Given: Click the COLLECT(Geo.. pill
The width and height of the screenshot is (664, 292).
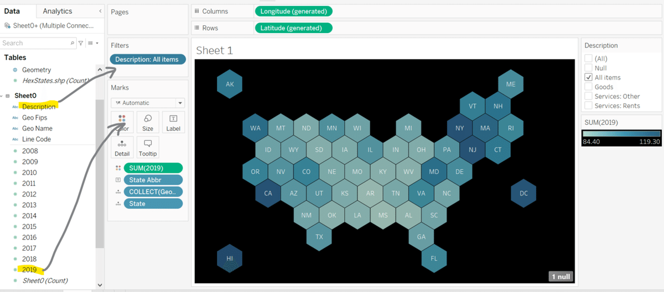Looking at the screenshot, I should (x=153, y=192).
